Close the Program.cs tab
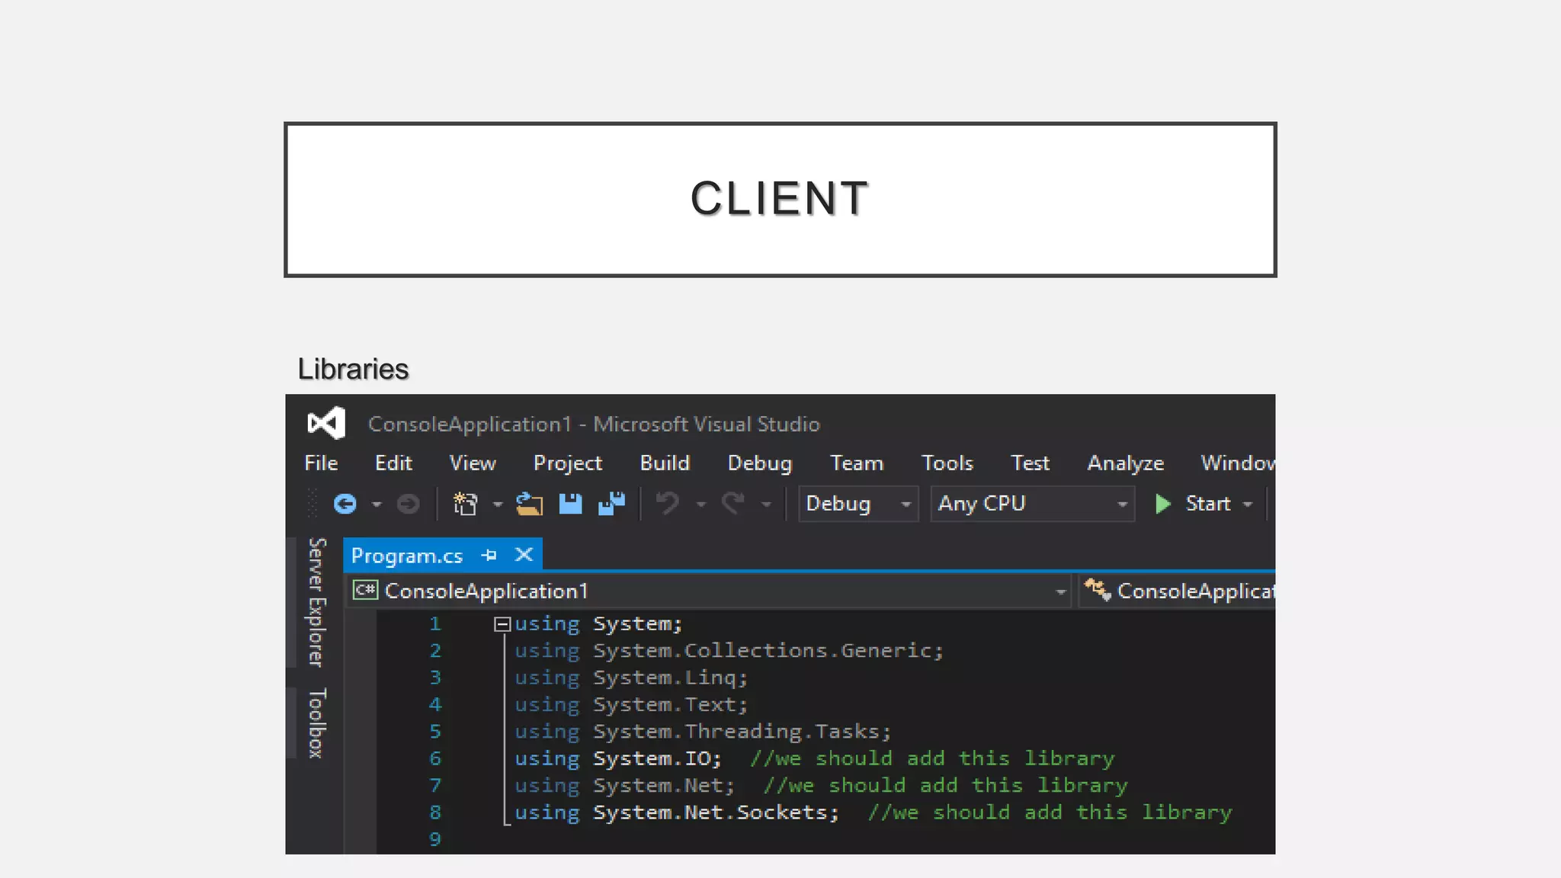Image resolution: width=1561 pixels, height=878 pixels. click(x=524, y=555)
